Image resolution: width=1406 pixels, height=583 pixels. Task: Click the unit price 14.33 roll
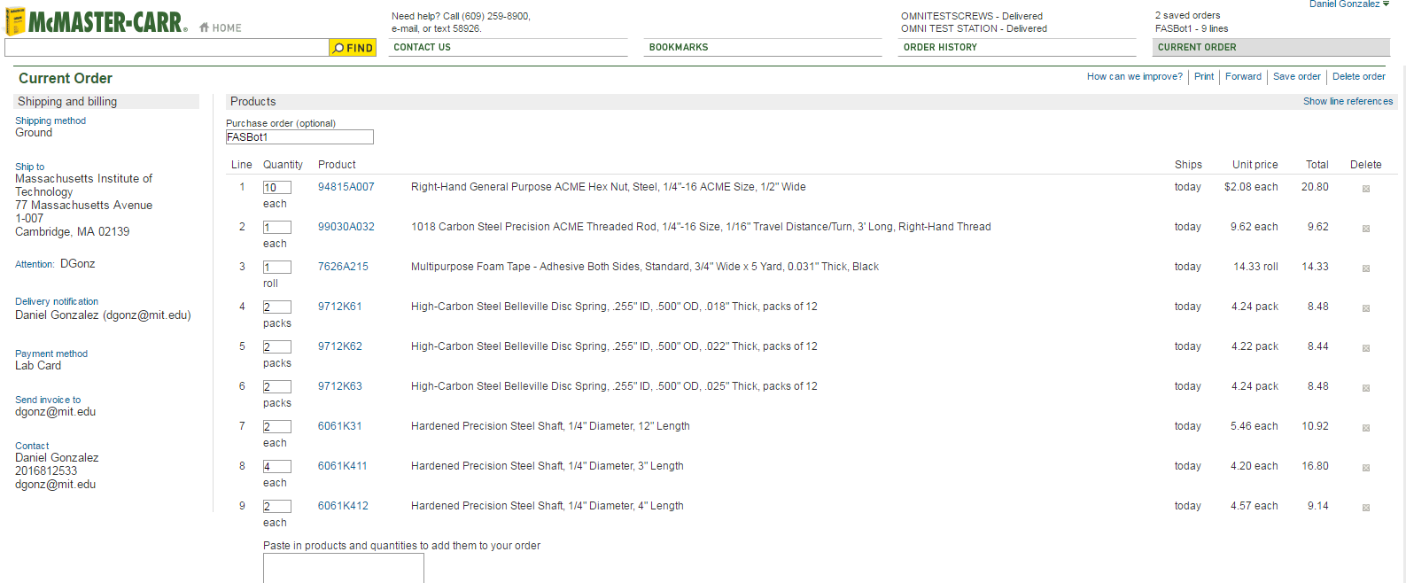click(1255, 267)
